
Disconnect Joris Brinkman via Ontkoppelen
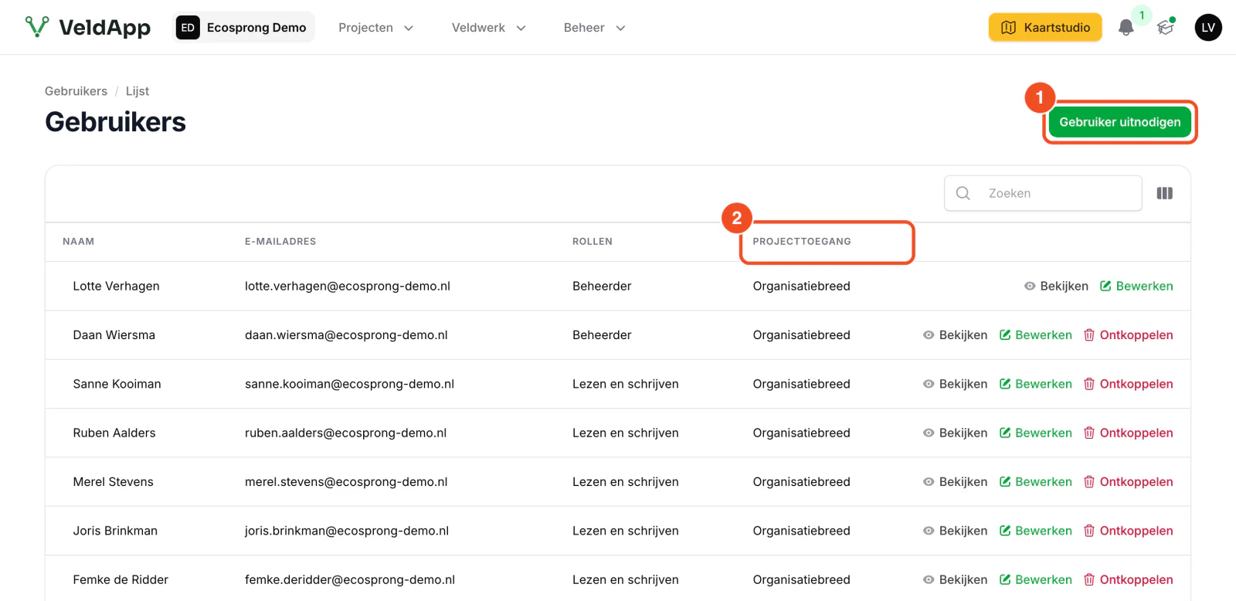pyautogui.click(x=1128, y=531)
